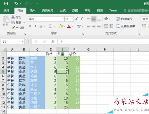This screenshot has width=149, height=114.
Task: Toggle Underline formatting
Action: 41,26
